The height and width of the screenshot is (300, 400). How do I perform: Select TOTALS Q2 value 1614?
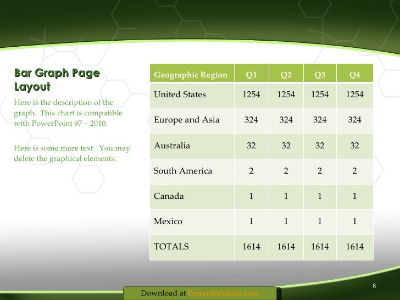[286, 247]
